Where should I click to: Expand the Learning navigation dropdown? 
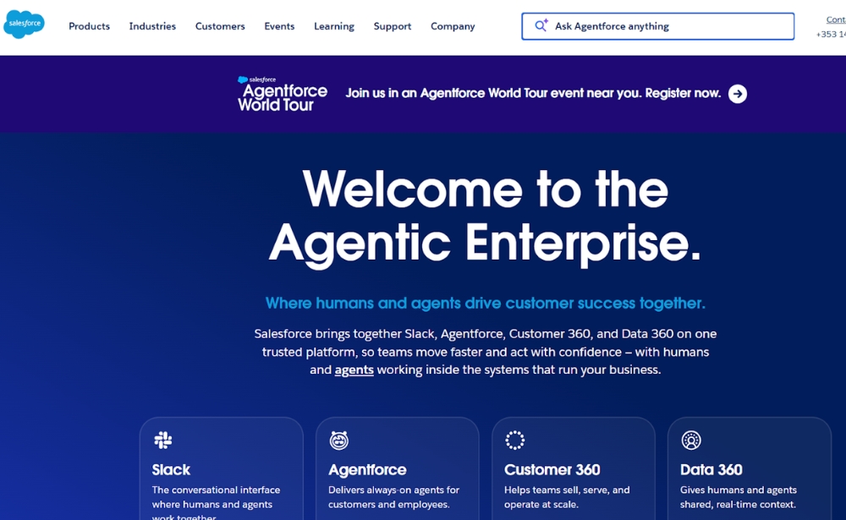tap(334, 26)
